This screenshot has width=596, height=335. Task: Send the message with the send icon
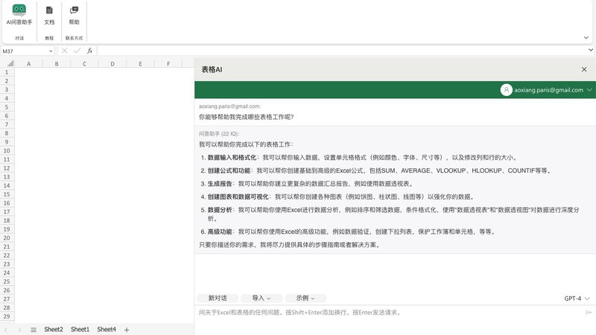click(589, 312)
